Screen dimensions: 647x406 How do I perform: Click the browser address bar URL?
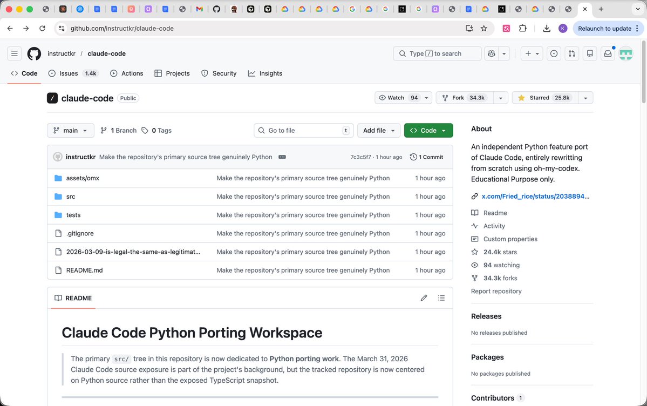point(122,29)
